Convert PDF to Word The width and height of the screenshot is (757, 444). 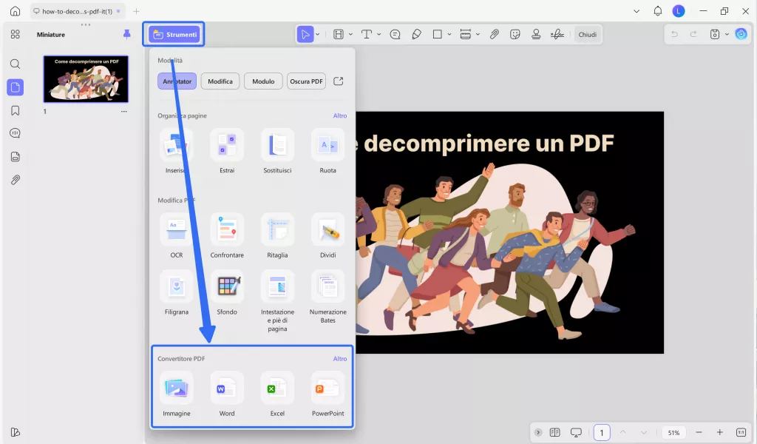(x=227, y=394)
